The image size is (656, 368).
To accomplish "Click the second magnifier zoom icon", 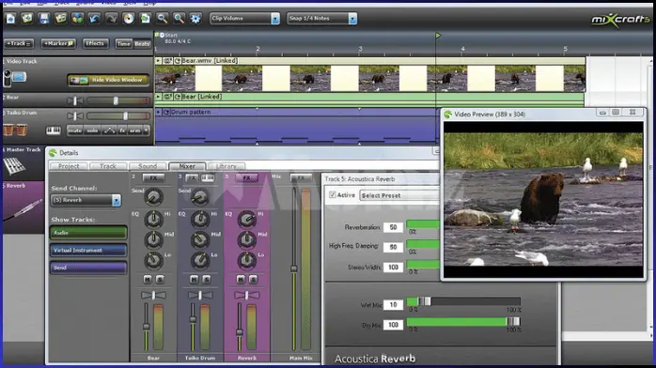I will click(179, 19).
